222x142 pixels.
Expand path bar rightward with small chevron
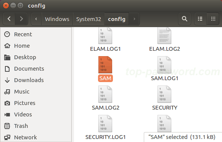(x=134, y=19)
